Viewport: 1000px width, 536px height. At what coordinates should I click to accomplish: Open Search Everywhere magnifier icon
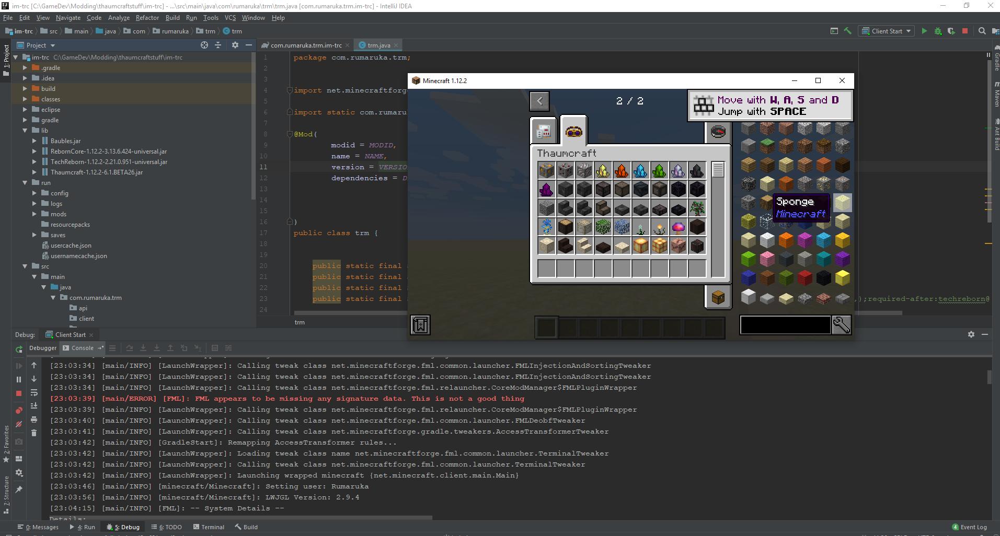pyautogui.click(x=982, y=31)
